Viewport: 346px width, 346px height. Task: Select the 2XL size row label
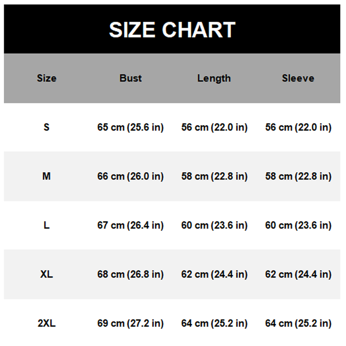pyautogui.click(x=47, y=323)
